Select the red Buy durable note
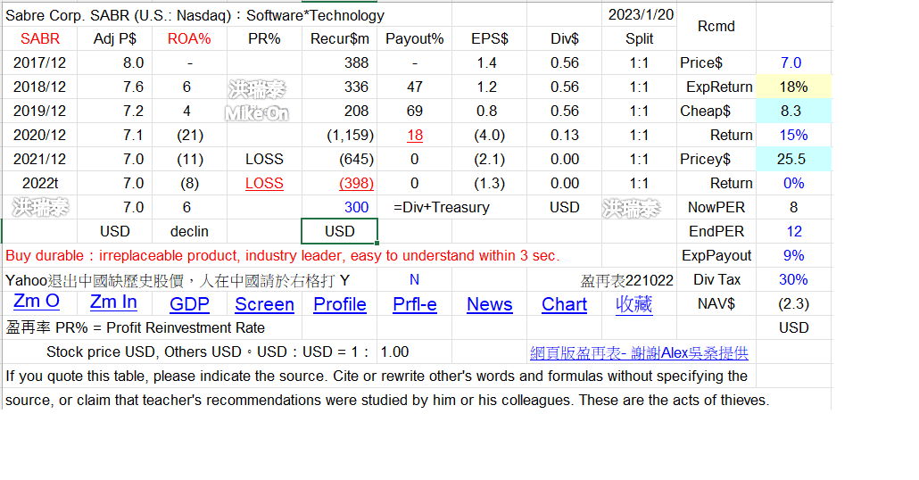The height and width of the screenshot is (480, 919). pyautogui.click(x=283, y=255)
